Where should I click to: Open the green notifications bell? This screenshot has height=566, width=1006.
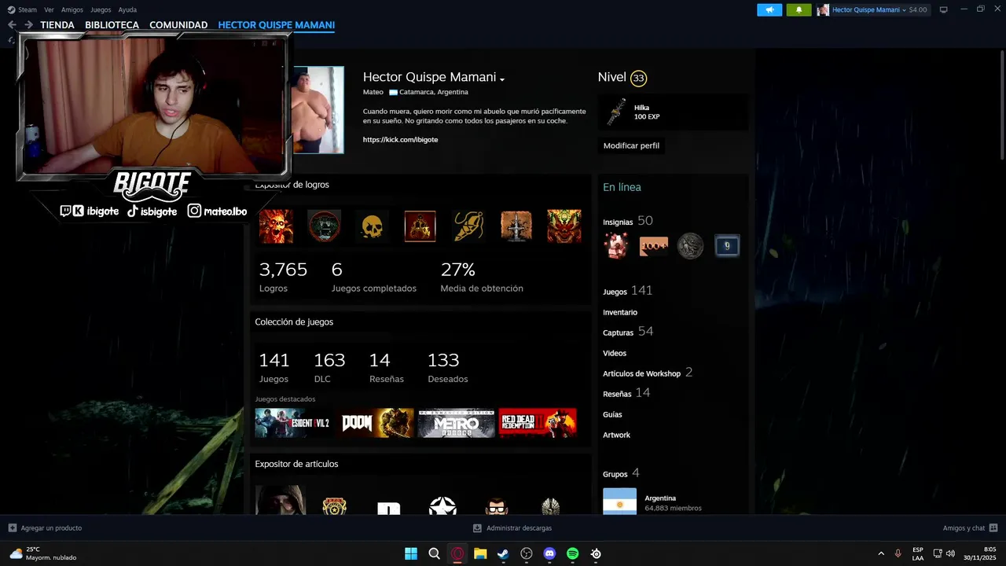(x=799, y=9)
